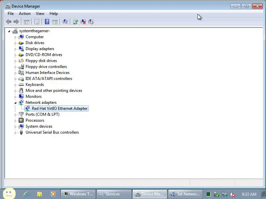266x199 pixels.
Task: Expand the Processors category
Action: point(15,121)
